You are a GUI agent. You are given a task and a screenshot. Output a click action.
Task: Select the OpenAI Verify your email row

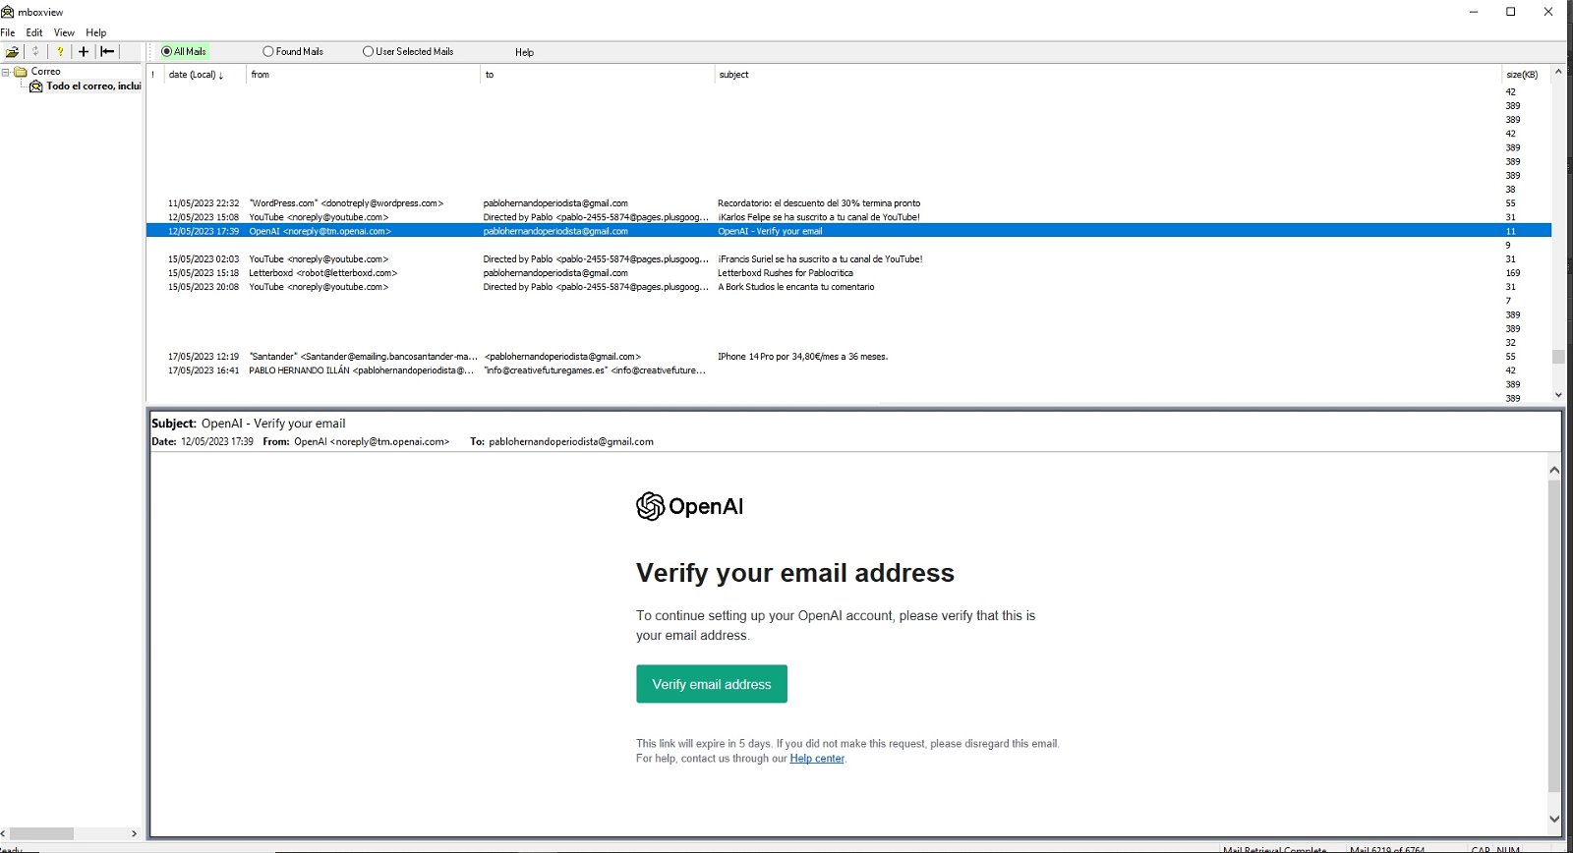(848, 231)
